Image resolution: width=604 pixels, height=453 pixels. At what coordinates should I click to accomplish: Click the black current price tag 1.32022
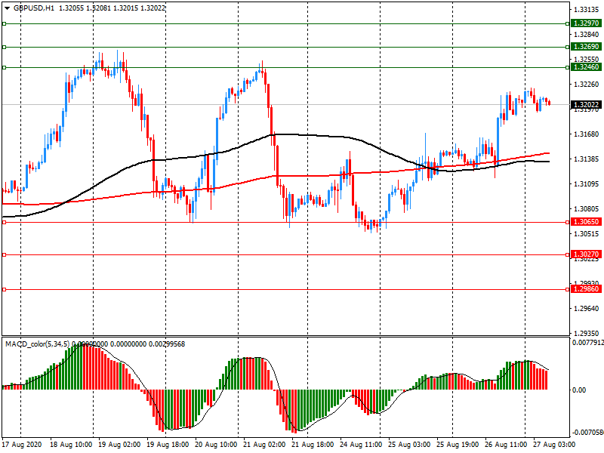coord(586,105)
